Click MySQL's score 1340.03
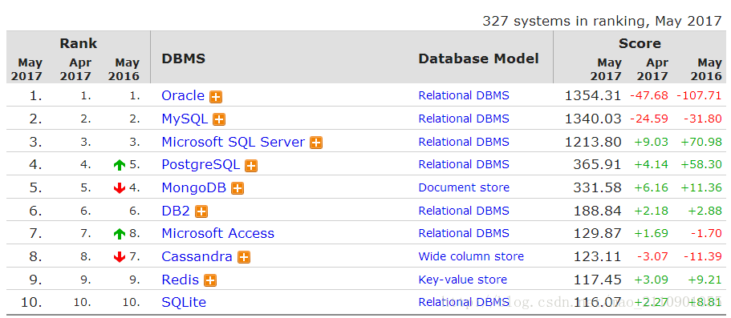 [592, 119]
